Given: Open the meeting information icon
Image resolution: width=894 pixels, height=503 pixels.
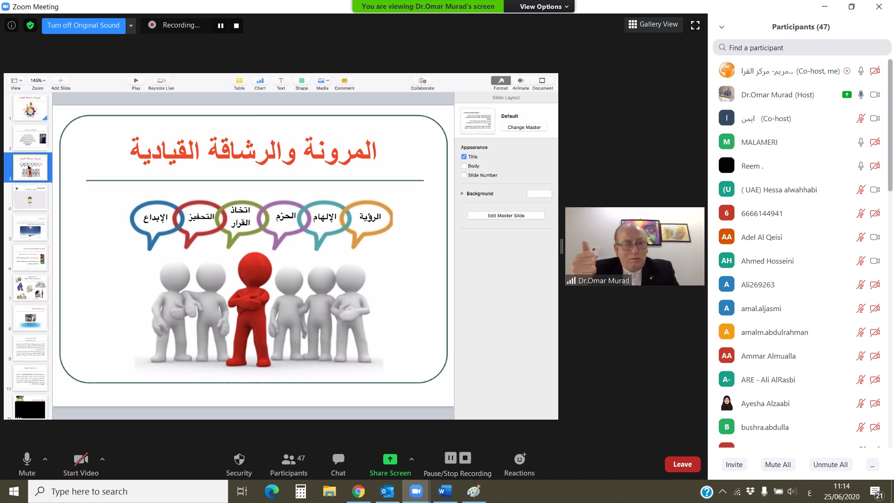Looking at the screenshot, I should point(12,25).
